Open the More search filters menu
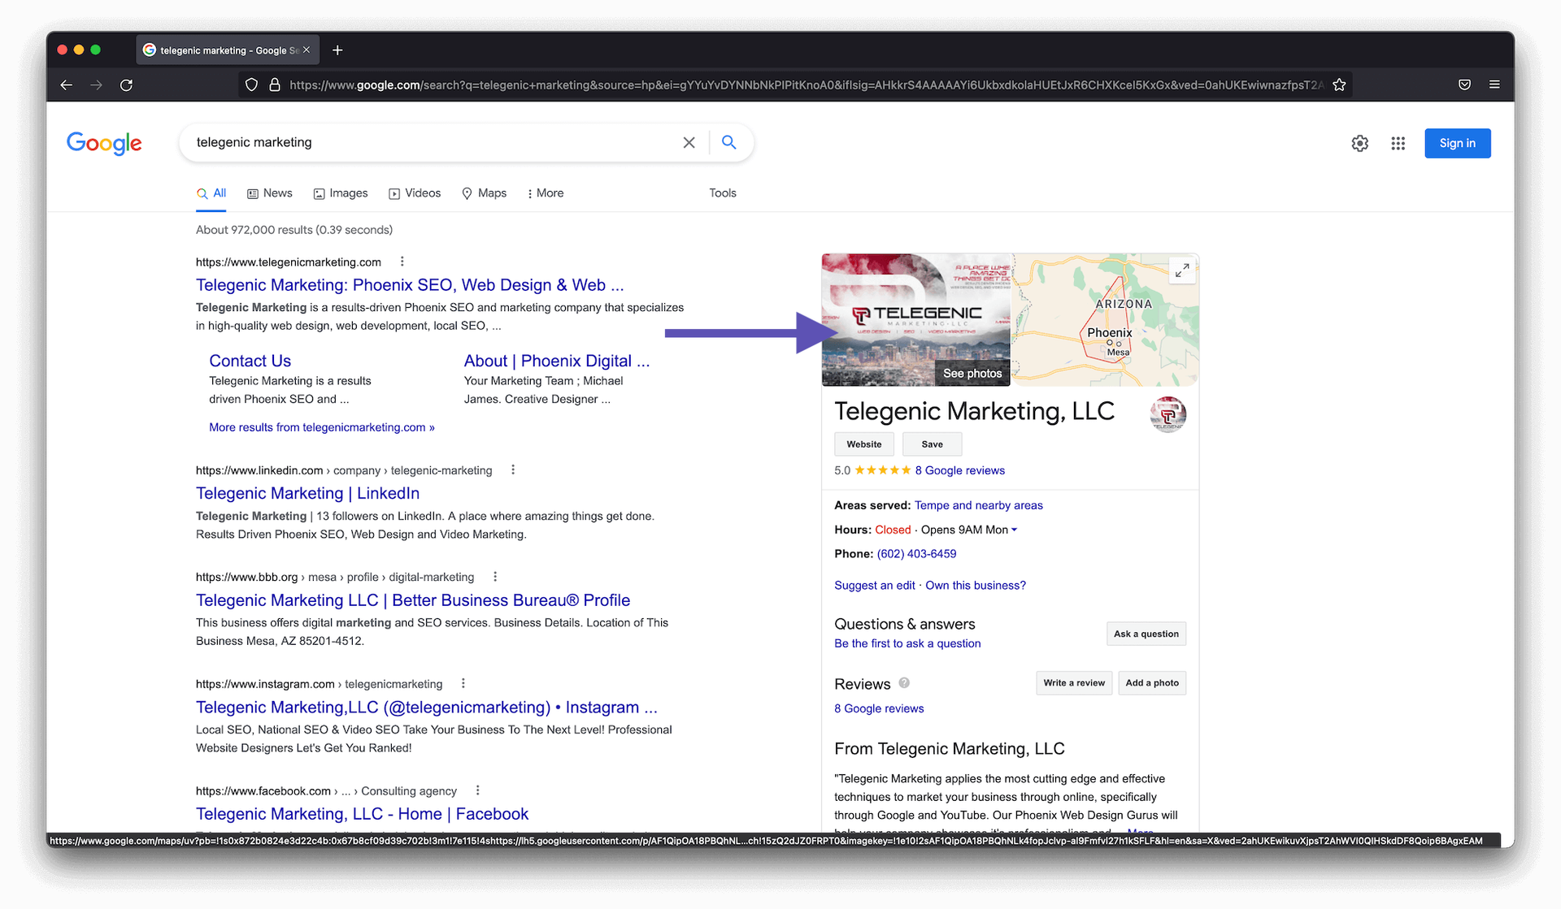This screenshot has width=1561, height=909. pyautogui.click(x=545, y=193)
